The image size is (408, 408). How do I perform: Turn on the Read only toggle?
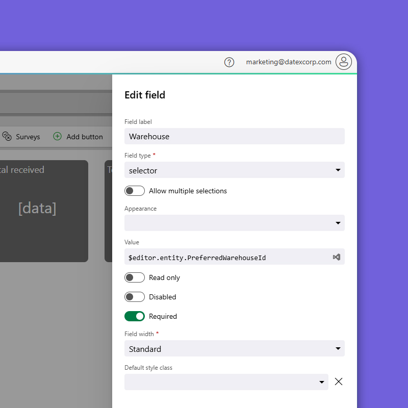pyautogui.click(x=135, y=277)
